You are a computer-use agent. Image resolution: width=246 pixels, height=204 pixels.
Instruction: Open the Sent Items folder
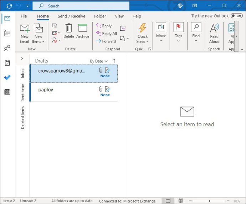(x=22, y=92)
